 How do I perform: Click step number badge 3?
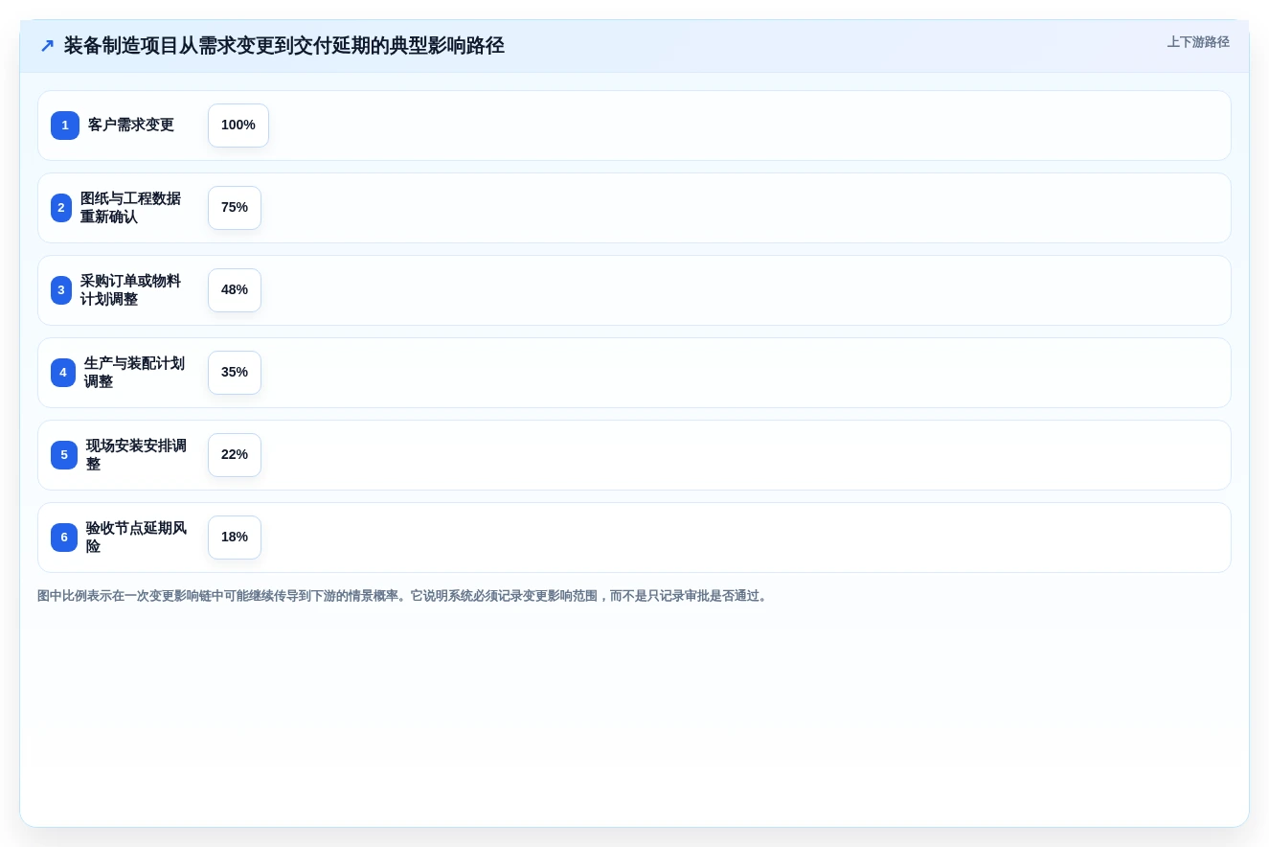tap(61, 290)
